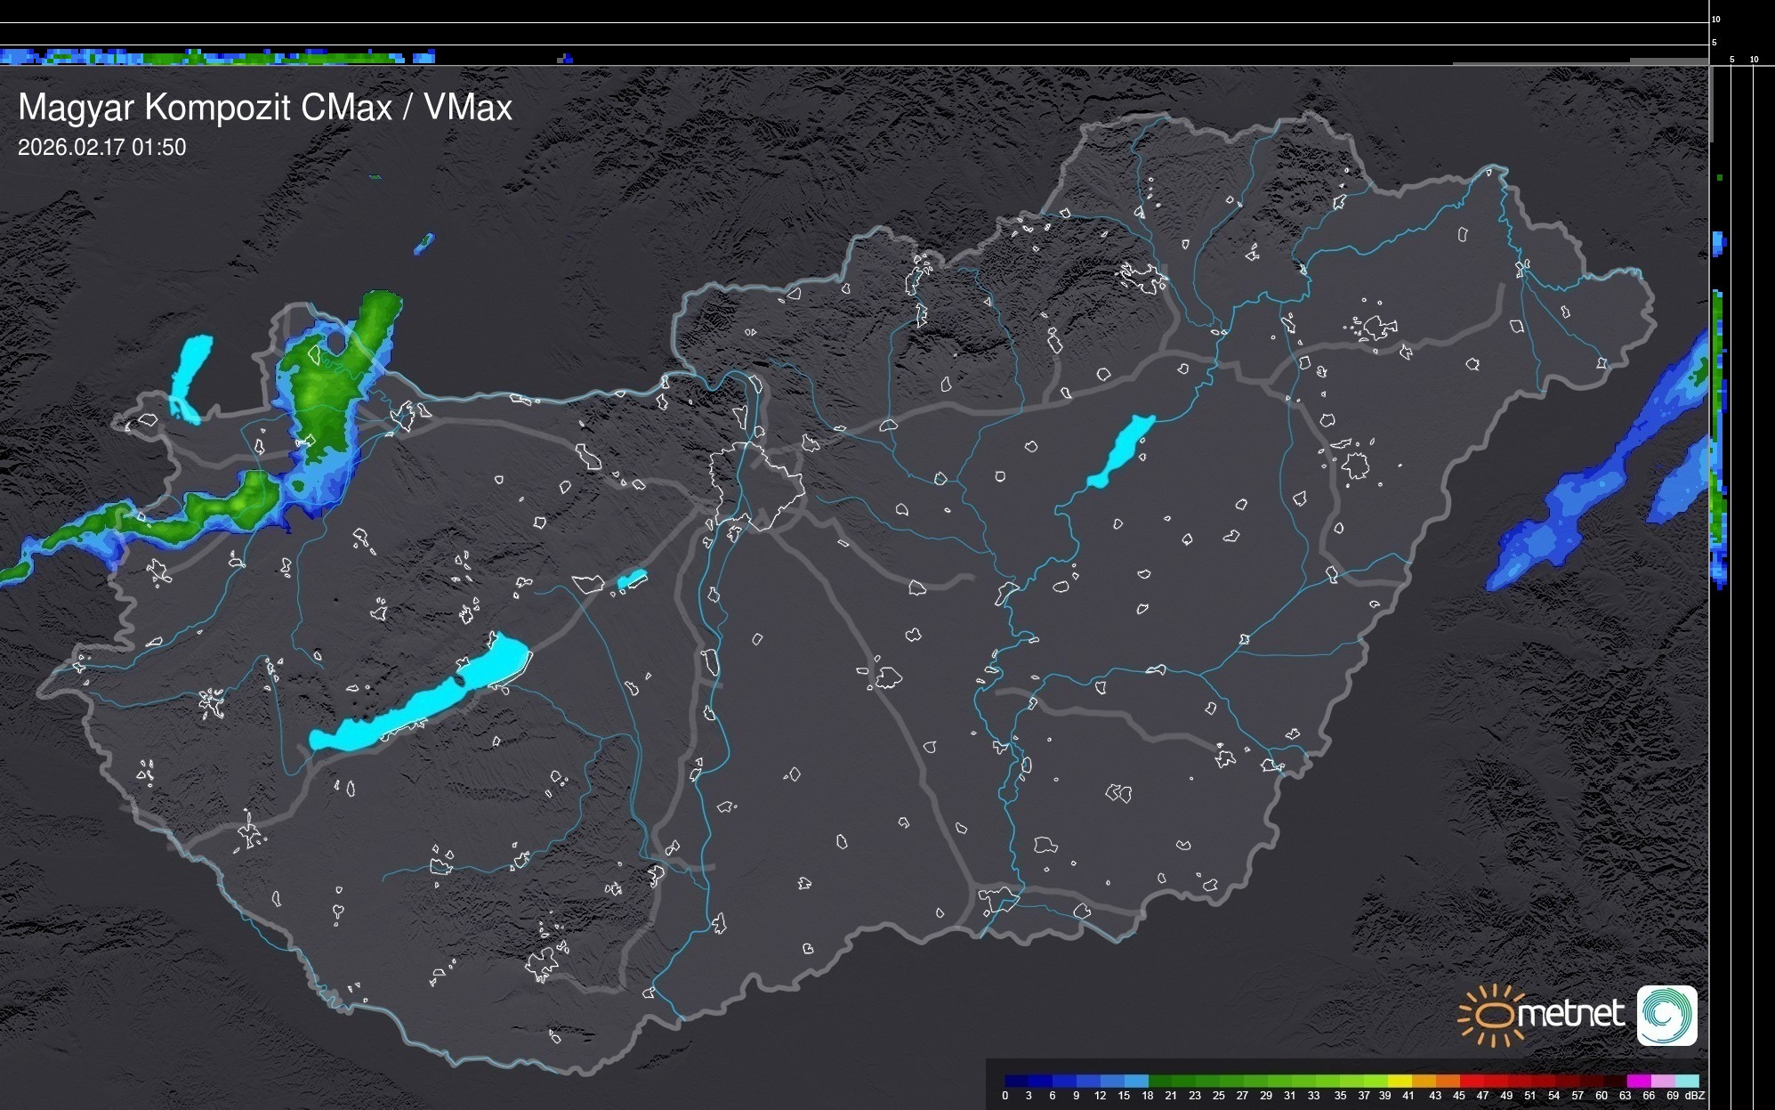Click the teal swirl radar app icon

pyautogui.click(x=1666, y=1015)
